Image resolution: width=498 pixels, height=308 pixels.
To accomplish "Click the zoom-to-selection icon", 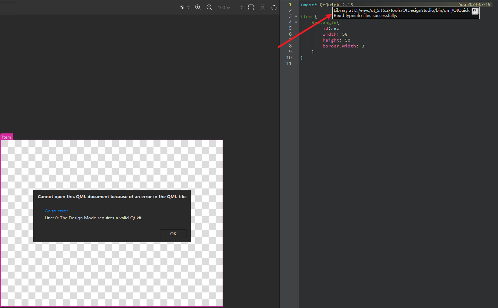I will click(263, 7).
